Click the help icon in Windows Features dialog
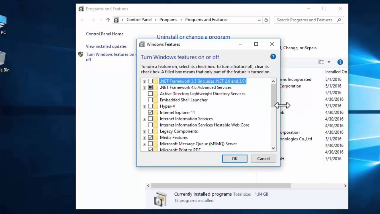 [x=273, y=56]
